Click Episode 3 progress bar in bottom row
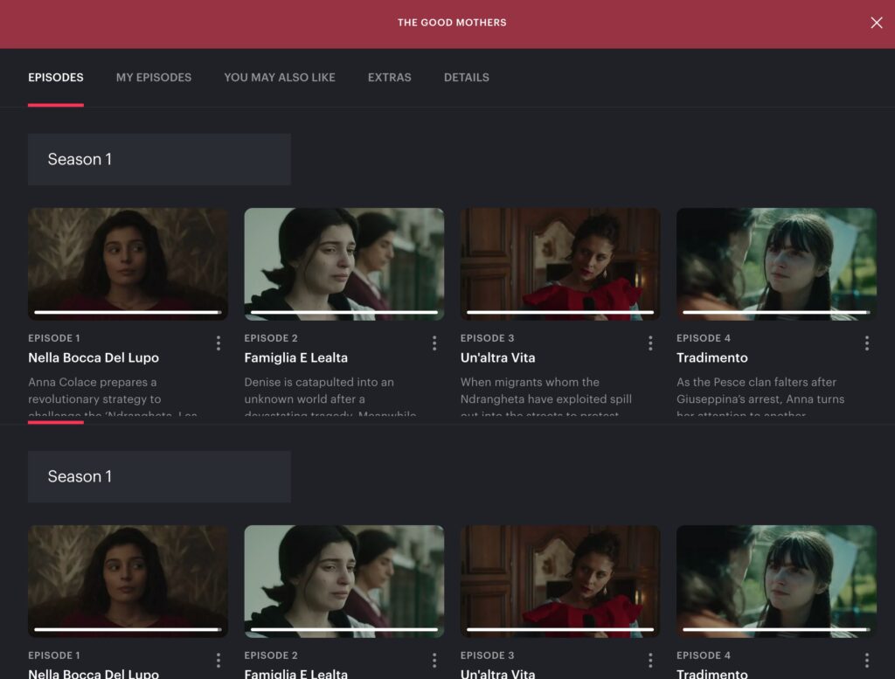Screen dimensions: 895x679 tap(560, 629)
